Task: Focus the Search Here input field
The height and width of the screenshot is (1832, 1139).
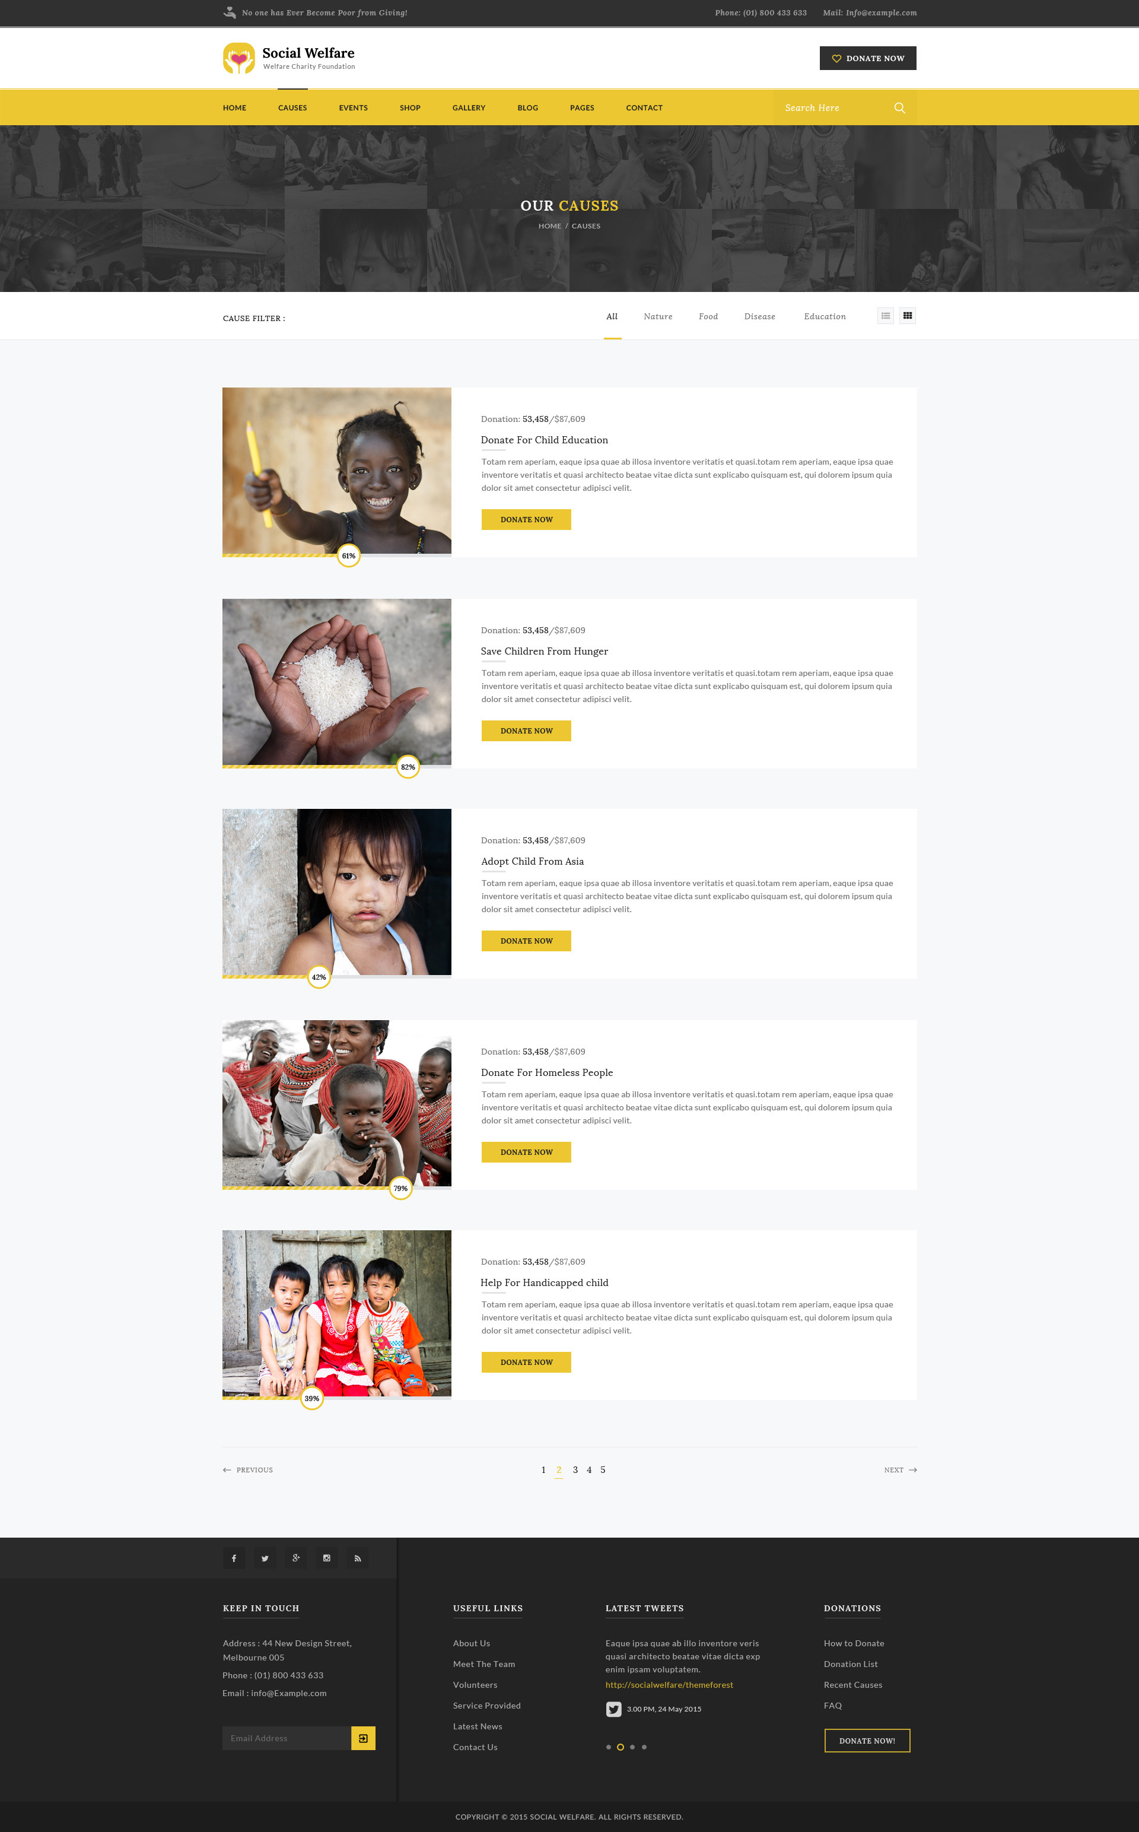Action: click(x=832, y=108)
